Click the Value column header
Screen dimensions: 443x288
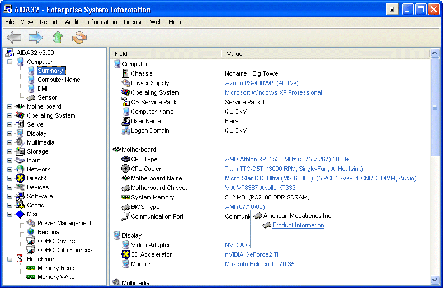tap(326, 54)
